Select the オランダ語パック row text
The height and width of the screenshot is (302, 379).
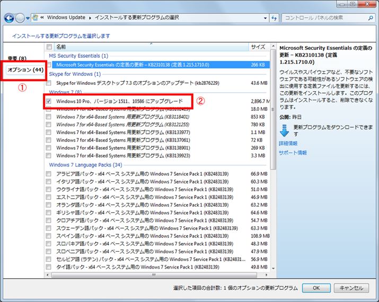tap(143, 205)
